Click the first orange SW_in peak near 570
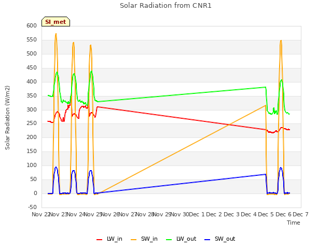 [56, 34]
